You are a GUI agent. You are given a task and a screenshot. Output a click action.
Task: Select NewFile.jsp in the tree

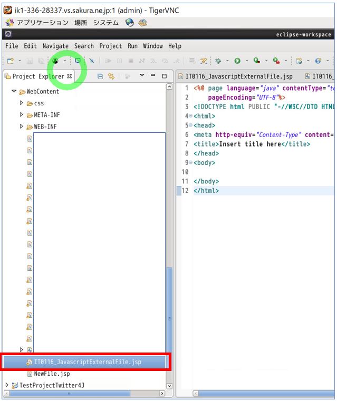(52, 374)
